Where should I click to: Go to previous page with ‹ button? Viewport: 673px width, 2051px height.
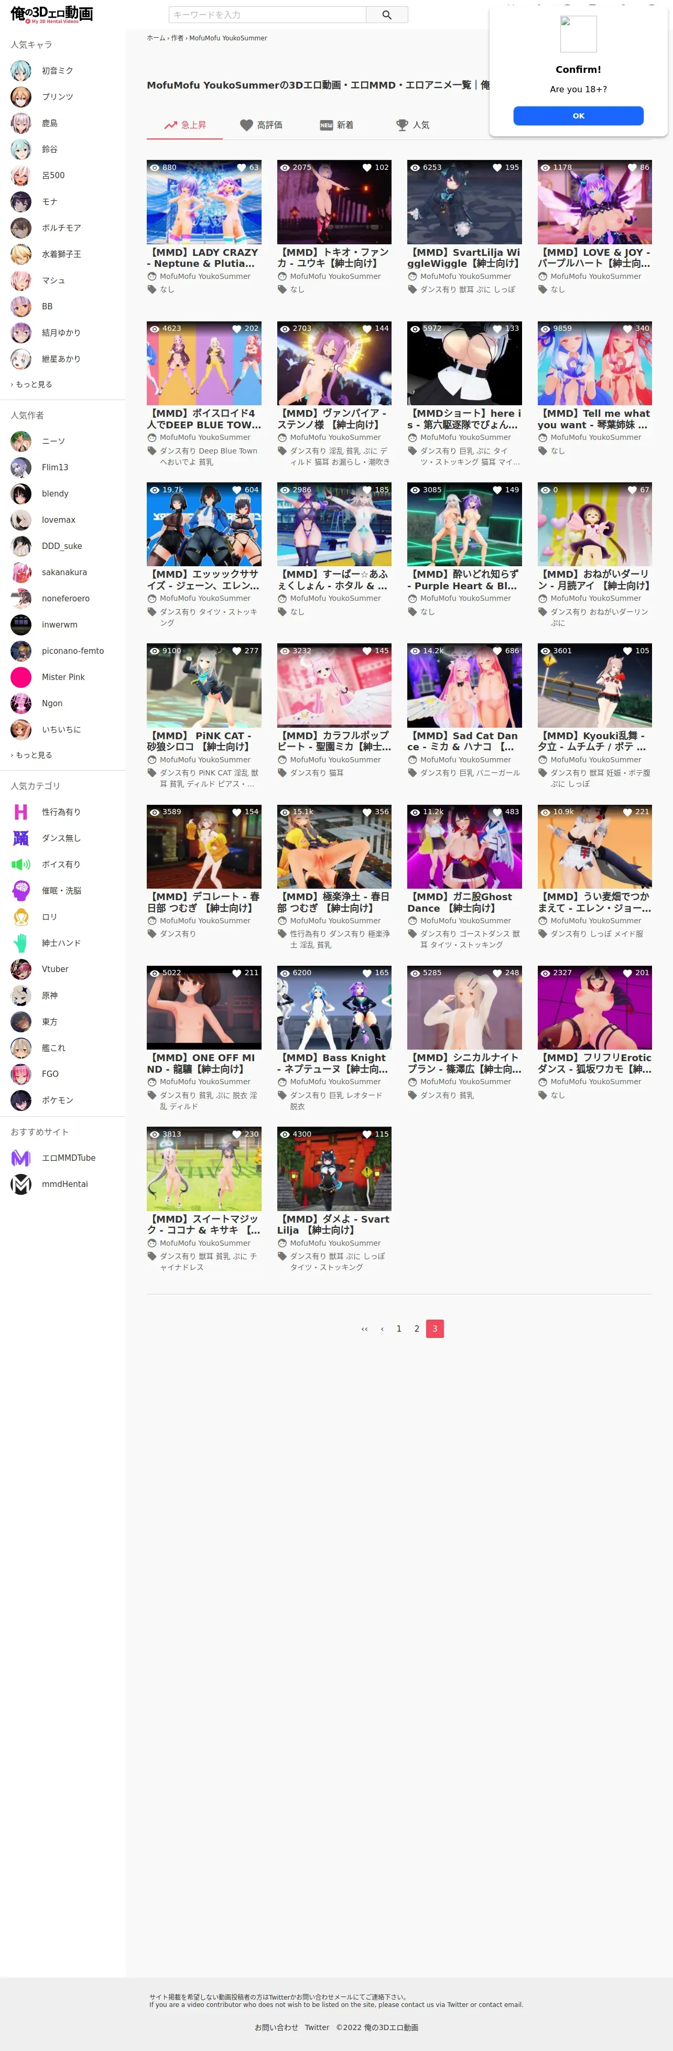tap(382, 1329)
